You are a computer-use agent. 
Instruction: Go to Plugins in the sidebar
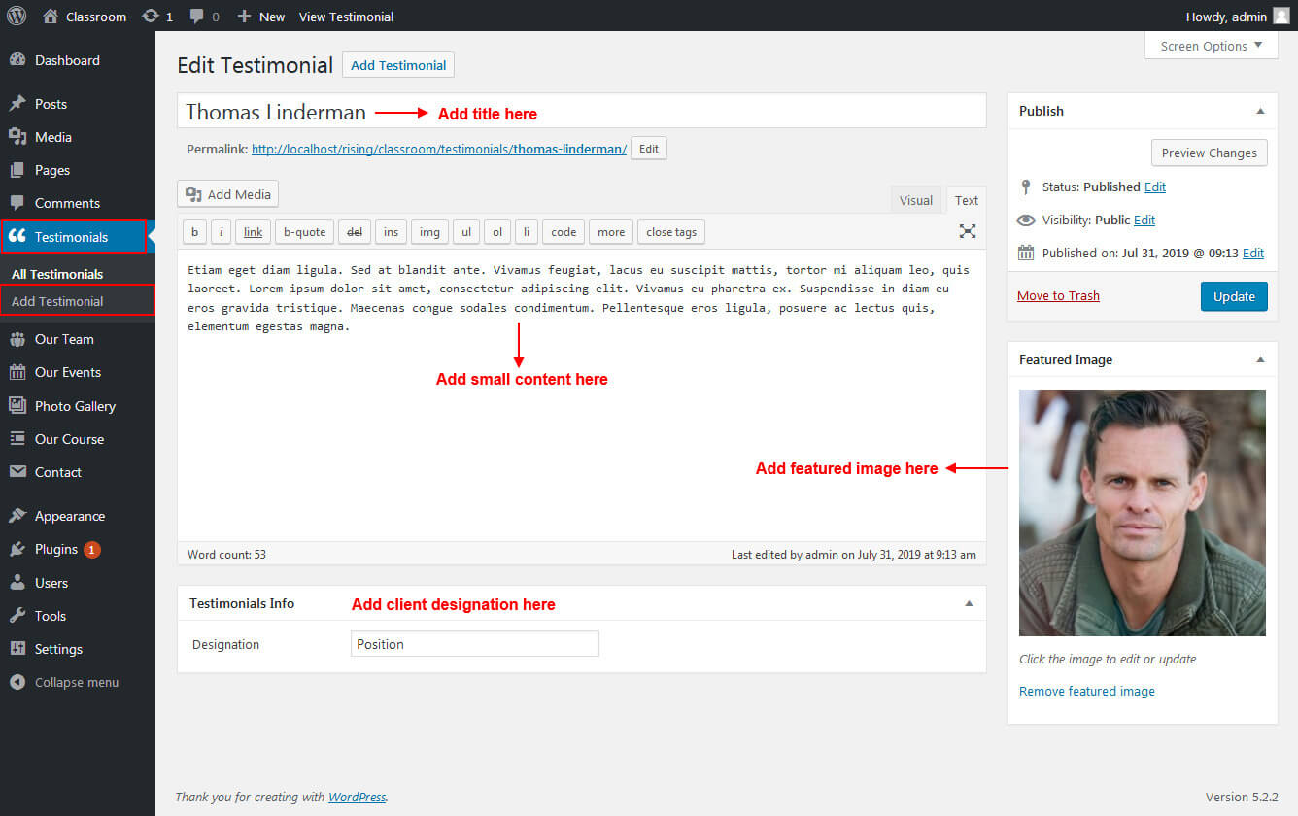pos(56,549)
